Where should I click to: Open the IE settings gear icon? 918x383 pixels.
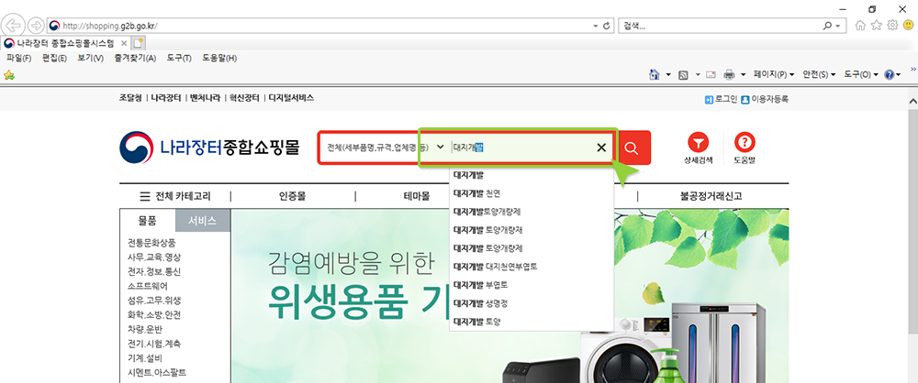(892, 25)
